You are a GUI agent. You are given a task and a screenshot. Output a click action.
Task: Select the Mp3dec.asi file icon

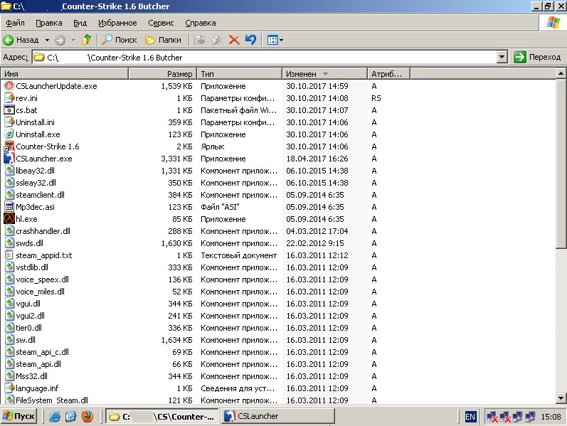click(x=9, y=207)
